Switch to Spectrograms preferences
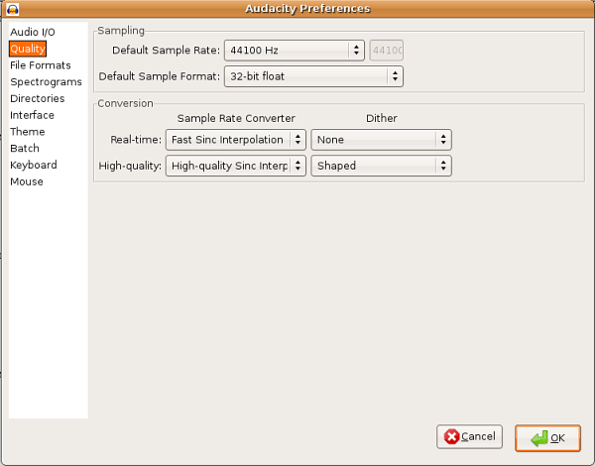The width and height of the screenshot is (595, 466). 46,82
